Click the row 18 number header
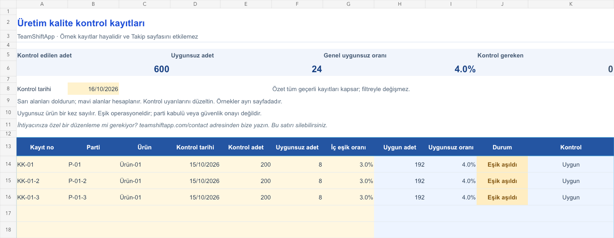 coord(8,230)
